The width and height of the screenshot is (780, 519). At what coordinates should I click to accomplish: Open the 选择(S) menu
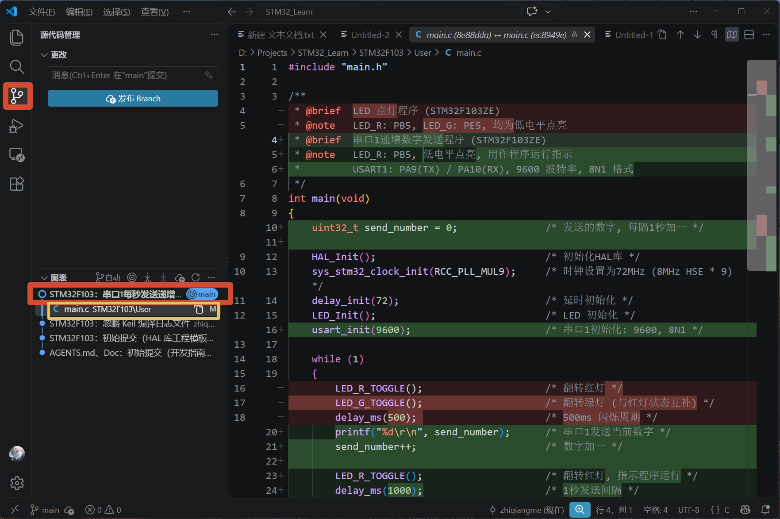117,12
